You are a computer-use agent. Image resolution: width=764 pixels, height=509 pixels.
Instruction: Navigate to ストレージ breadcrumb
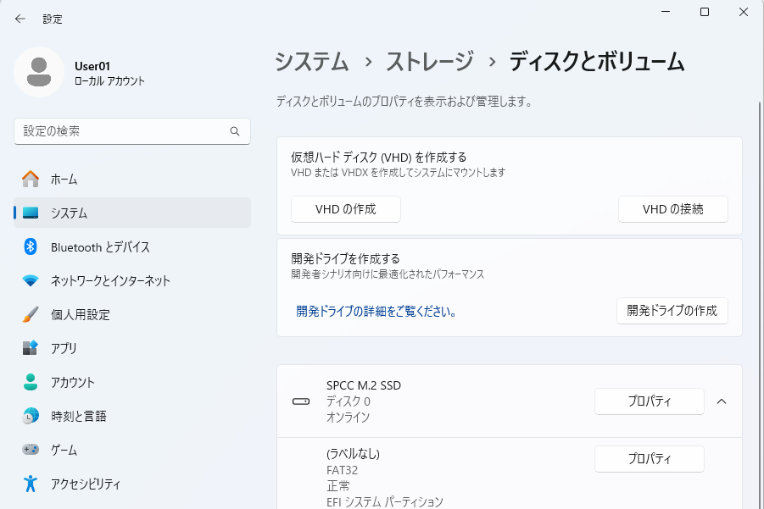tap(429, 62)
